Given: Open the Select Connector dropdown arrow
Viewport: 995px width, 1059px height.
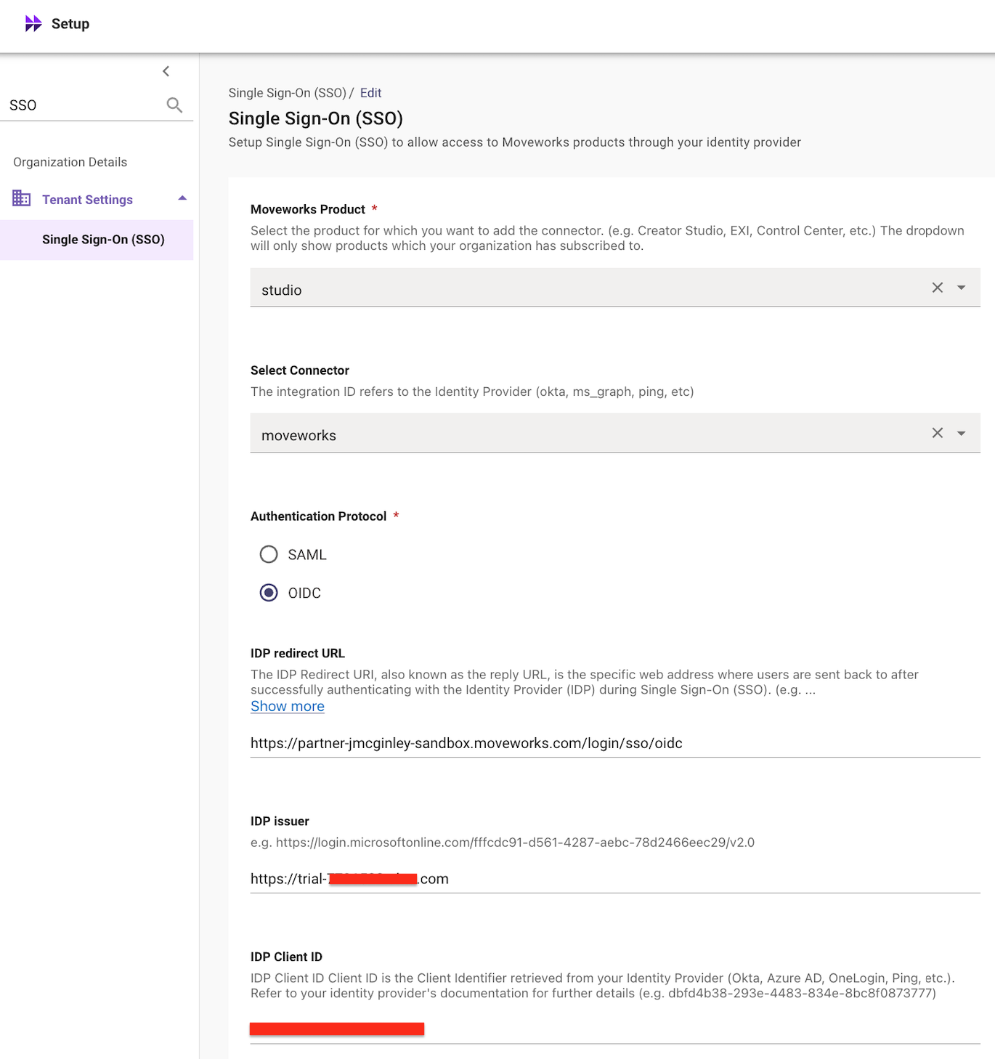Looking at the screenshot, I should tap(962, 434).
